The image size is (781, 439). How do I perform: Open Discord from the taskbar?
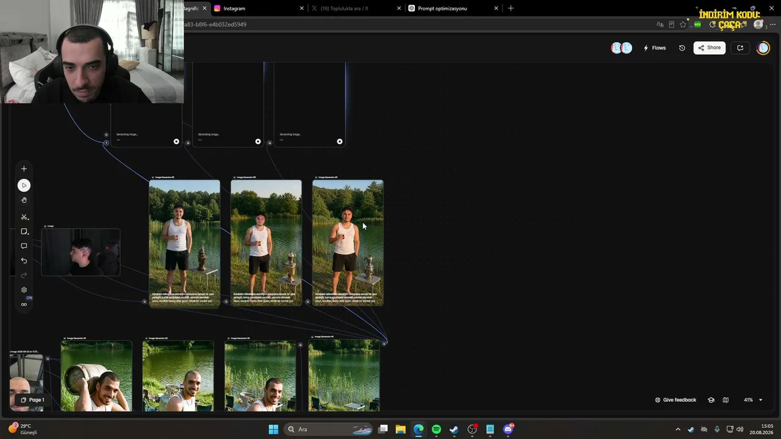tap(508, 429)
